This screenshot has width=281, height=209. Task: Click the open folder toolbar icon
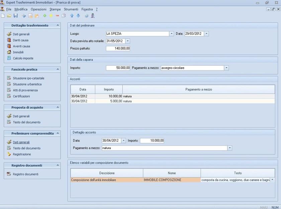[x=9, y=16]
